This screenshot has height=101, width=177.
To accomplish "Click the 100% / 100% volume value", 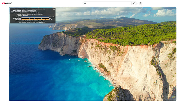I will [30, 13].
